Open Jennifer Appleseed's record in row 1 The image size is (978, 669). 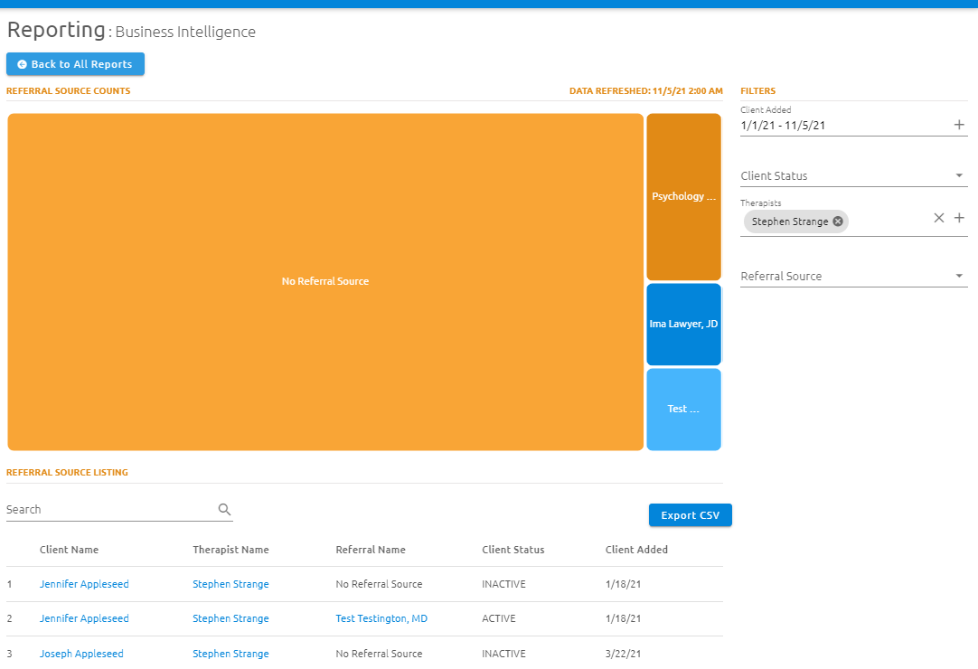(84, 583)
